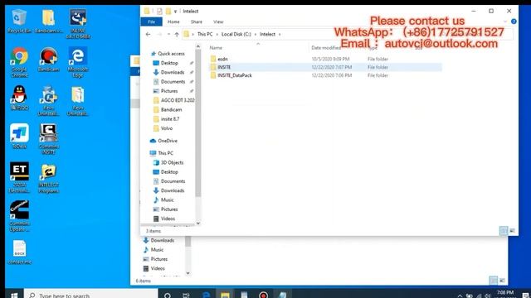
Task: Launch the Bandicam desktop shortcut with red record icon
Action: (48, 60)
